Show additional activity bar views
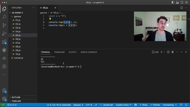The width and height of the screenshot is (190, 107). (x=4, y=75)
